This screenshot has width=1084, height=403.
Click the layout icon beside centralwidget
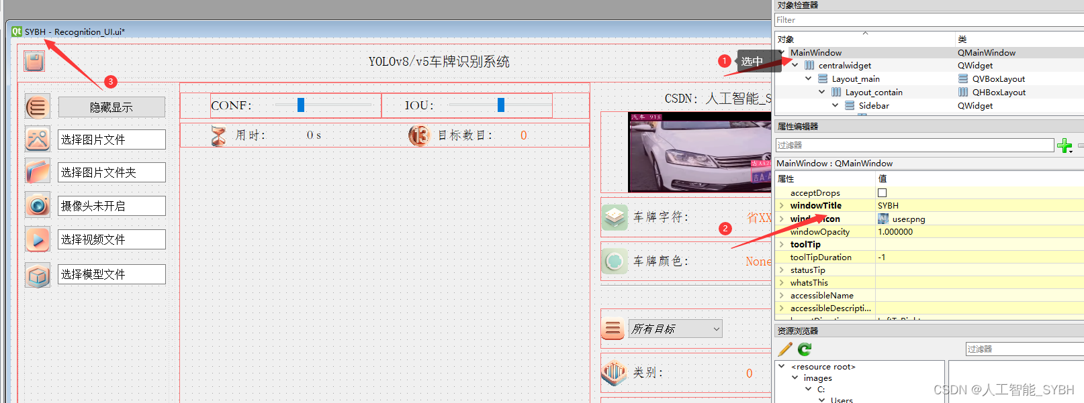tap(809, 66)
